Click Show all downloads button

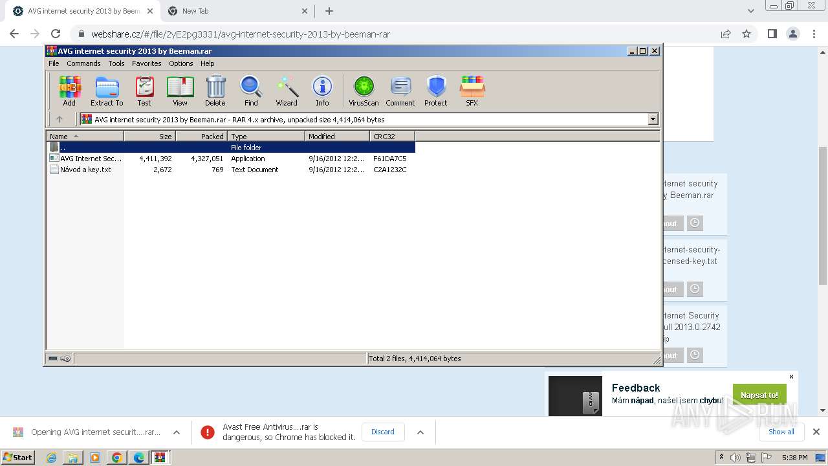[781, 432]
